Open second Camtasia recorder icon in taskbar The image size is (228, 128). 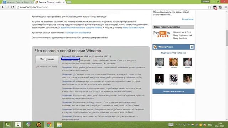tap(18, 125)
